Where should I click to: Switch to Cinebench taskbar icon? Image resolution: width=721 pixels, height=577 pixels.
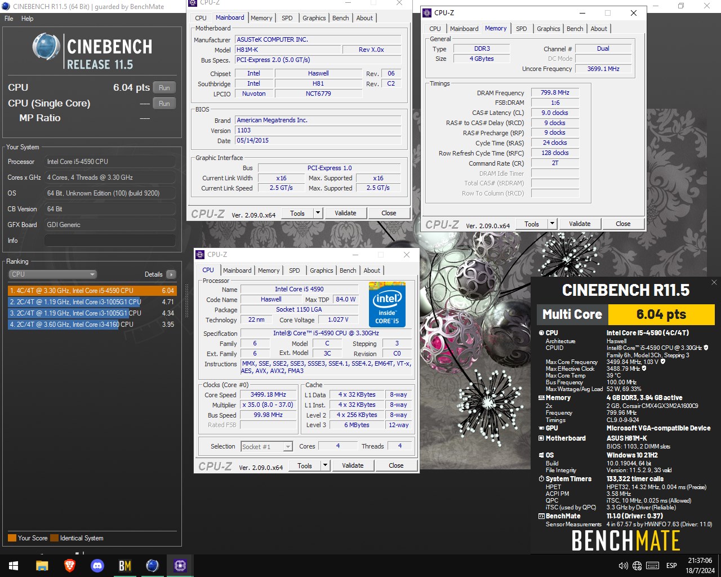152,566
